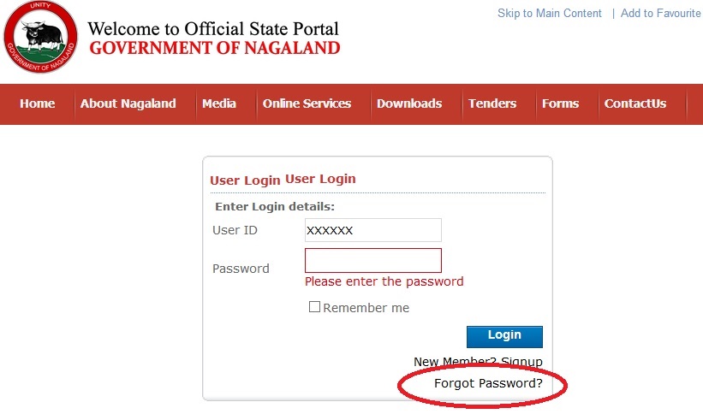Go to the Media section
703x414 pixels.
(x=219, y=103)
